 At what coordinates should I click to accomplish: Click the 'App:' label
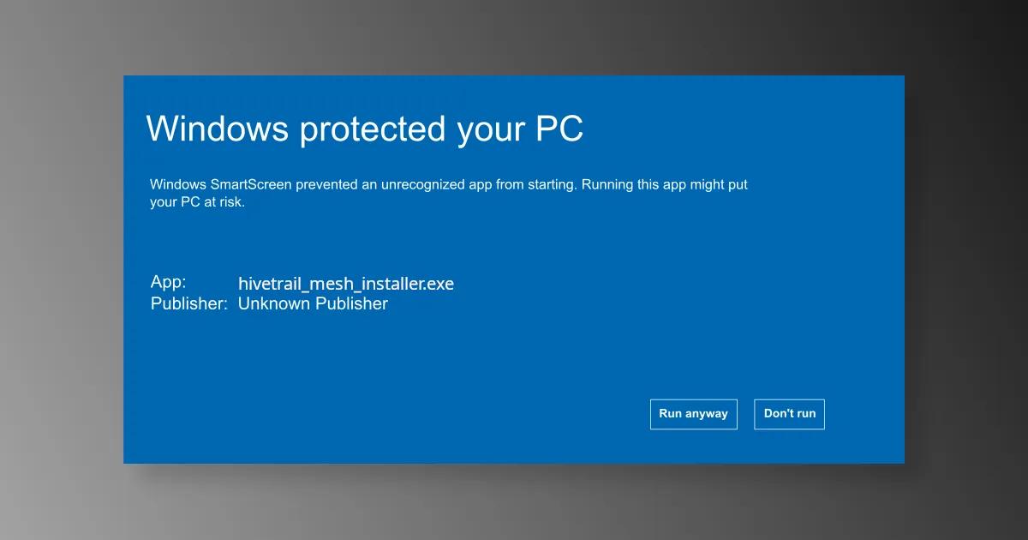pos(168,282)
